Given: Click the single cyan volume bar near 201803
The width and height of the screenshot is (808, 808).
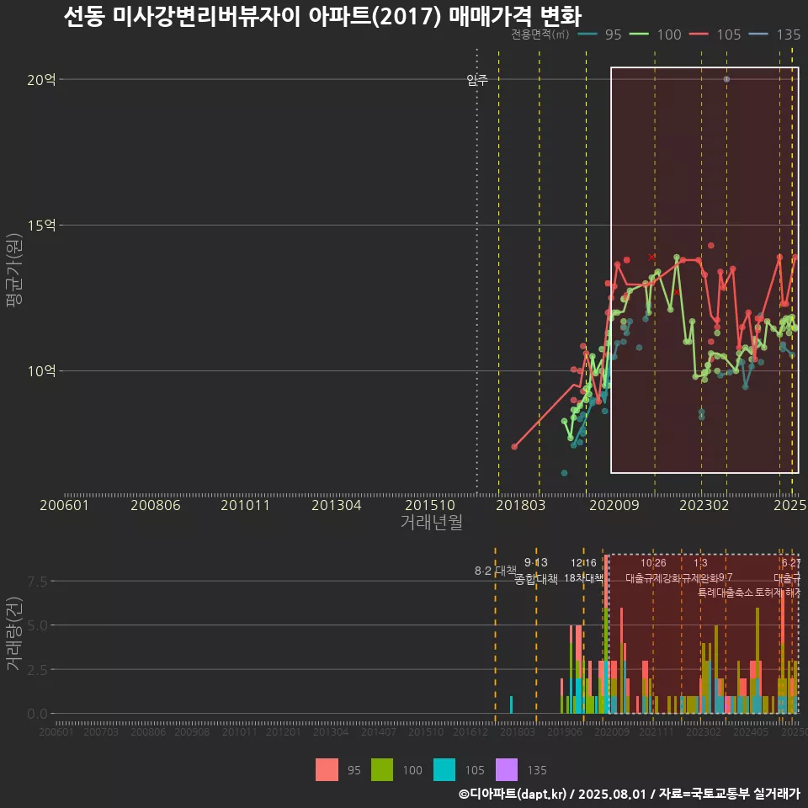Looking at the screenshot, I should pos(511,705).
